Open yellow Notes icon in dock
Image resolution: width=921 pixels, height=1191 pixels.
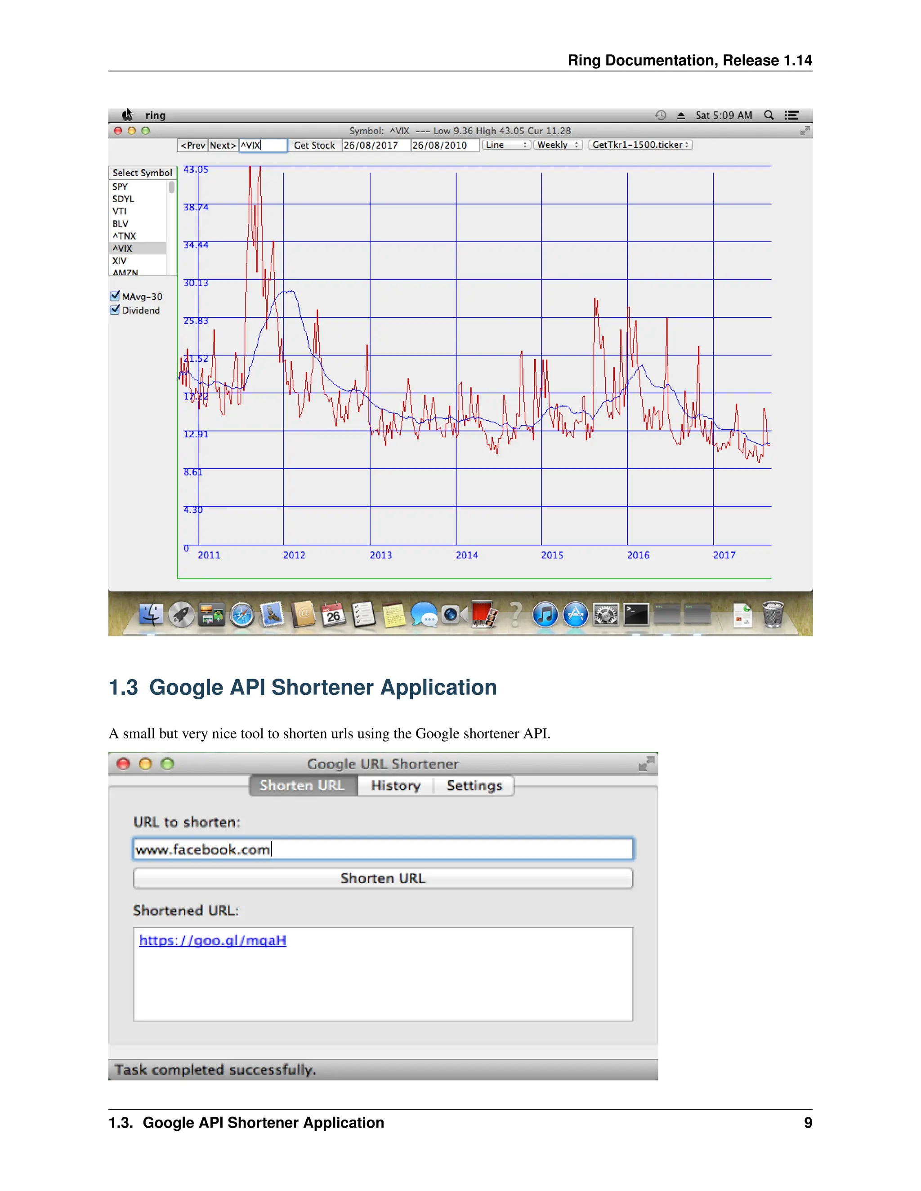pyautogui.click(x=394, y=614)
